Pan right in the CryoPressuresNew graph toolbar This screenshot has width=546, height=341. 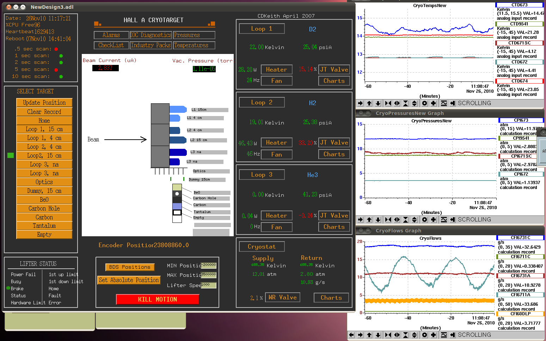point(360,220)
